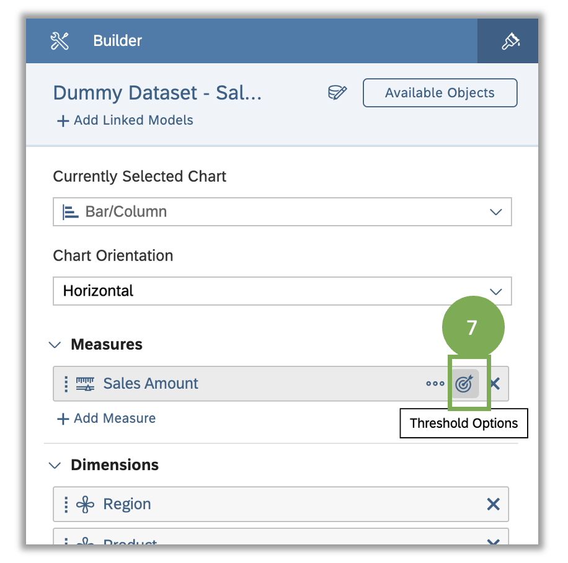Click Add Measure link
Viewport: 568px width, 563px height.
107,419
